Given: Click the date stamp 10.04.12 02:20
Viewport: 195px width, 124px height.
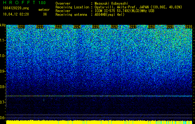Looking at the screenshot, I should pos(16,14).
